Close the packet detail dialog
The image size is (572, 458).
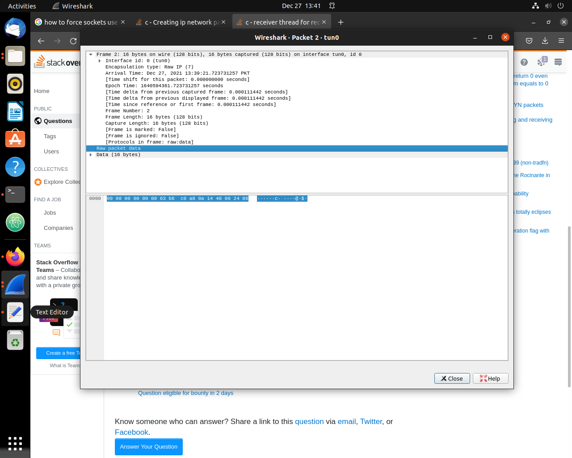click(452, 378)
